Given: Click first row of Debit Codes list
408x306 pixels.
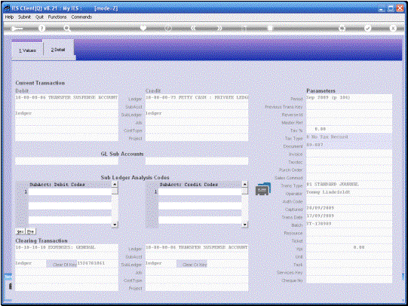Looking at the screenshot, I should [70, 192].
